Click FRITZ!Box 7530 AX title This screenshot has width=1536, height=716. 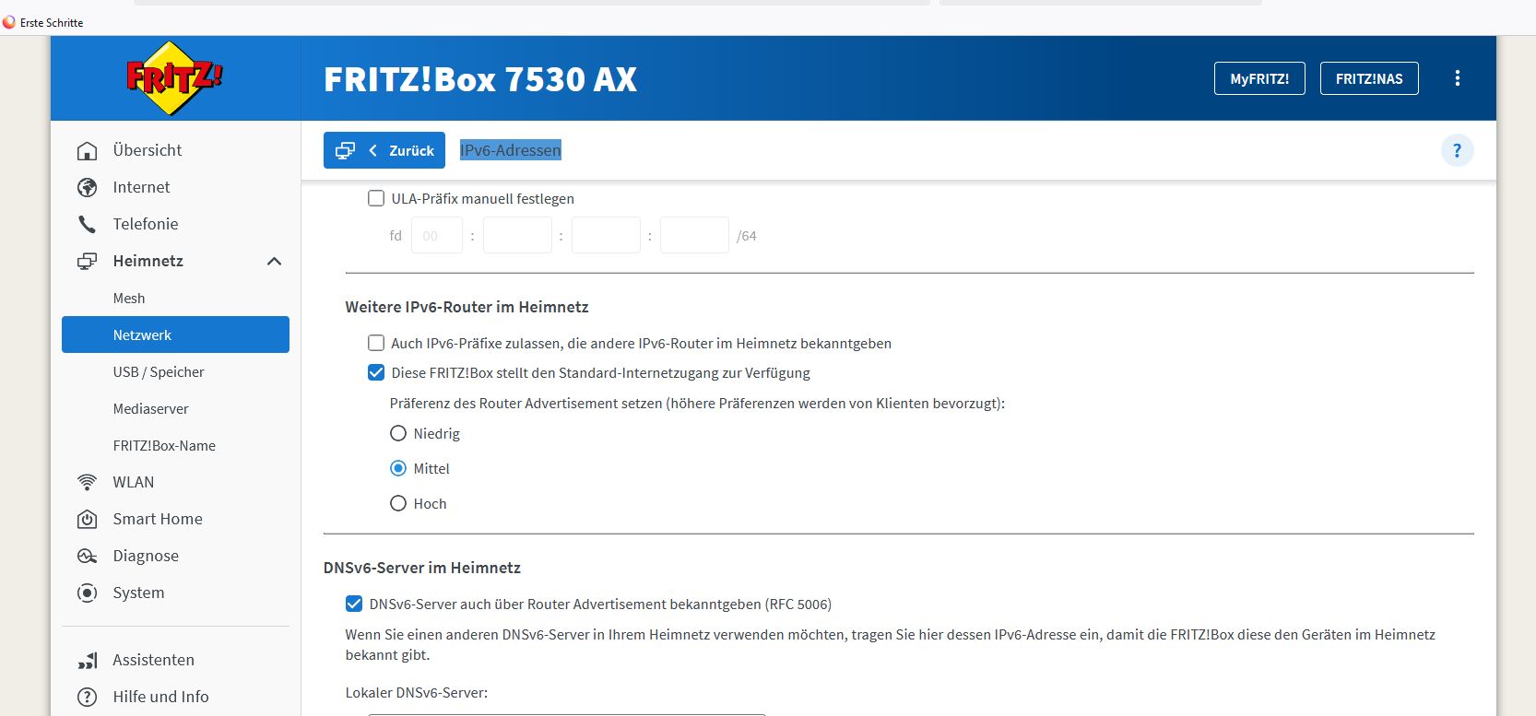click(x=480, y=79)
